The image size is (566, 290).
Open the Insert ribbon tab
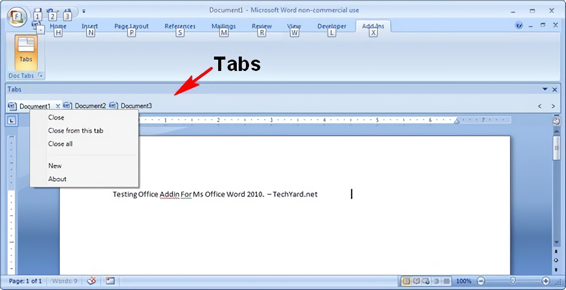[90, 26]
